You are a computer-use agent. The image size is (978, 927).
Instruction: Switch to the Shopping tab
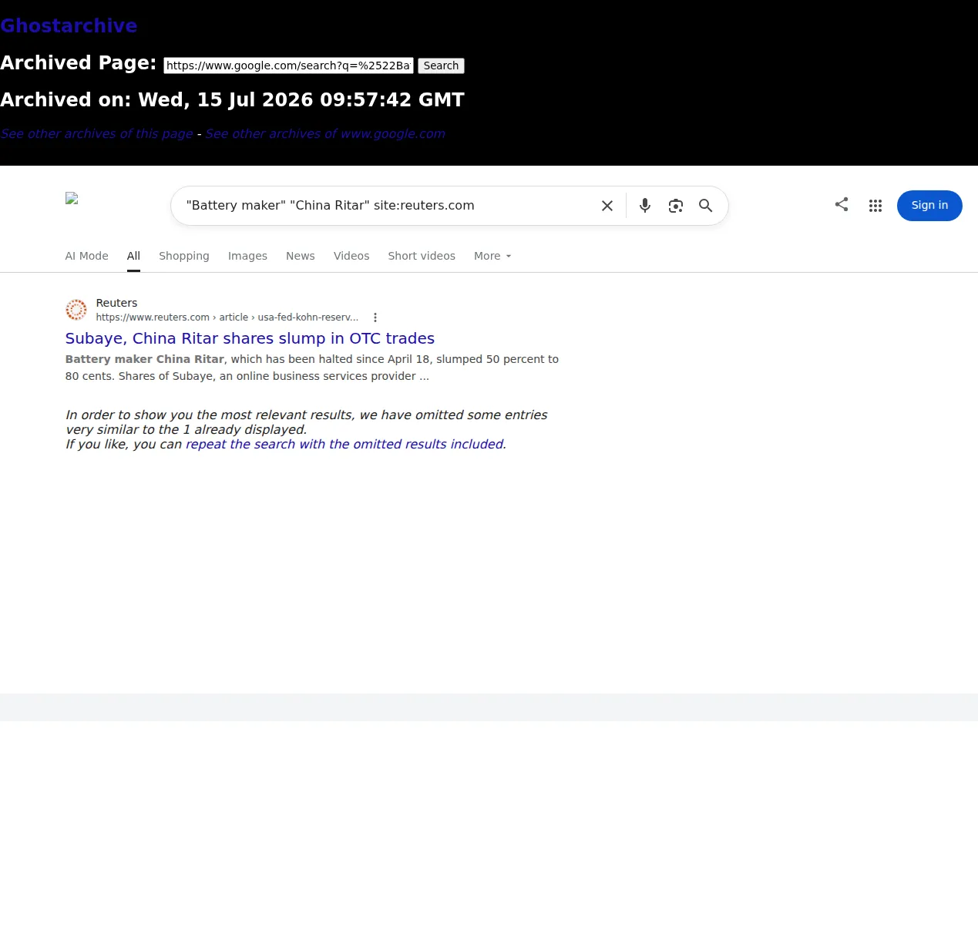pyautogui.click(x=184, y=256)
